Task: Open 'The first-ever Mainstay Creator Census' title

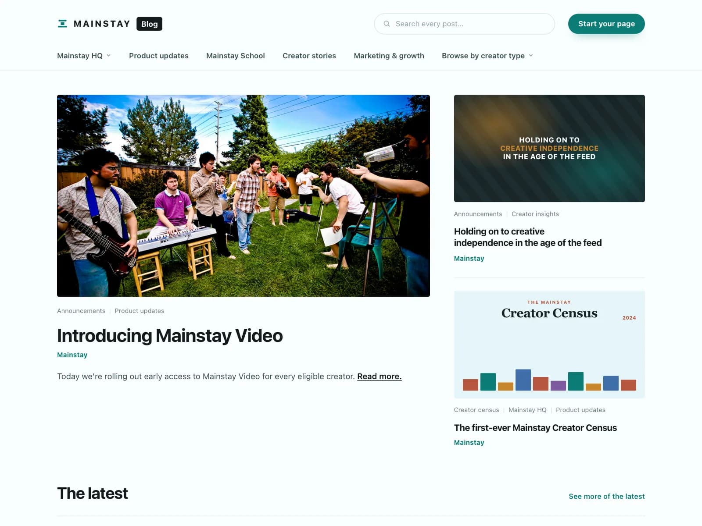Action: 535,428
